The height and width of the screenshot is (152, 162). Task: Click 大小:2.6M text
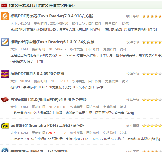(19, 49)
